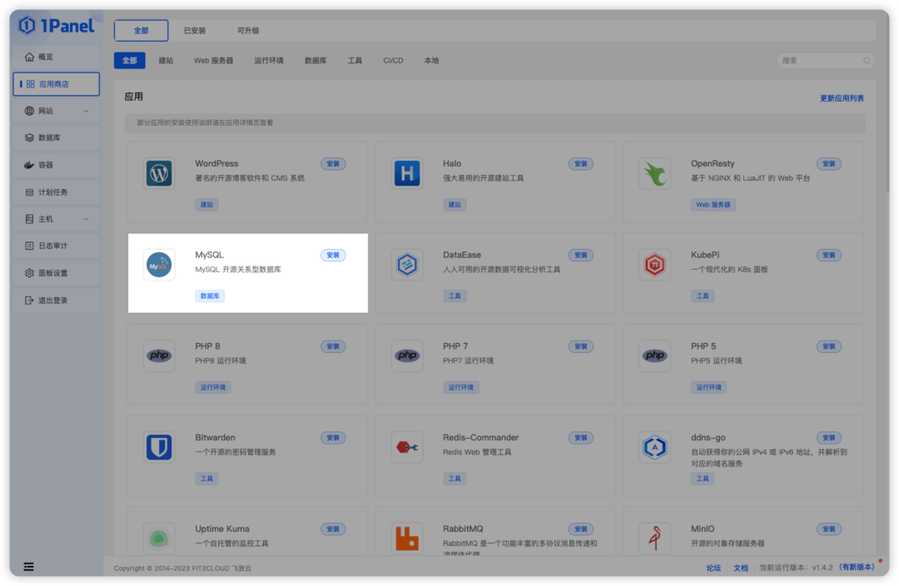Switch to the 已安装 tab
This screenshot has width=899, height=586.
195,29
